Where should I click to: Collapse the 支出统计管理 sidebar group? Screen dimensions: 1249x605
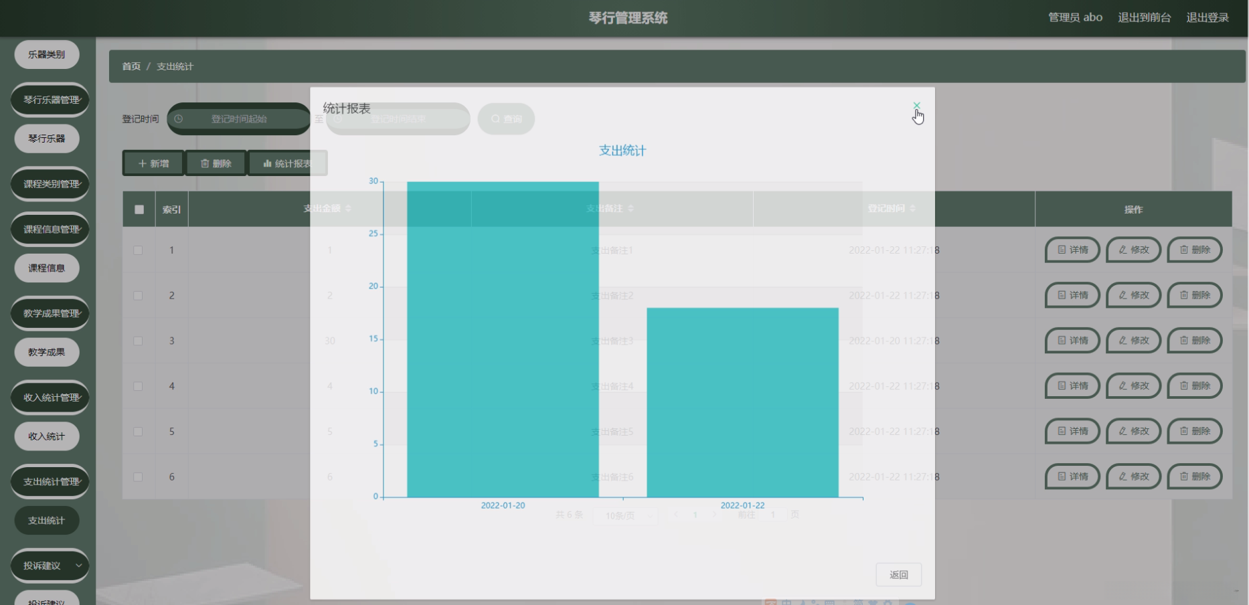50,482
